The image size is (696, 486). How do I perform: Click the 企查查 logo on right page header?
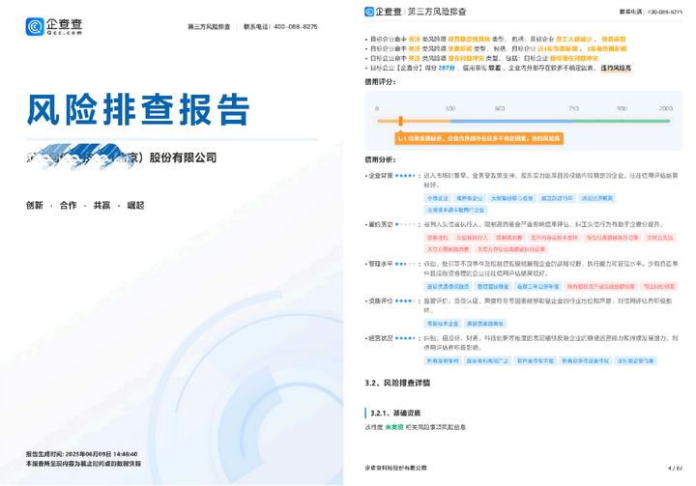click(x=384, y=12)
